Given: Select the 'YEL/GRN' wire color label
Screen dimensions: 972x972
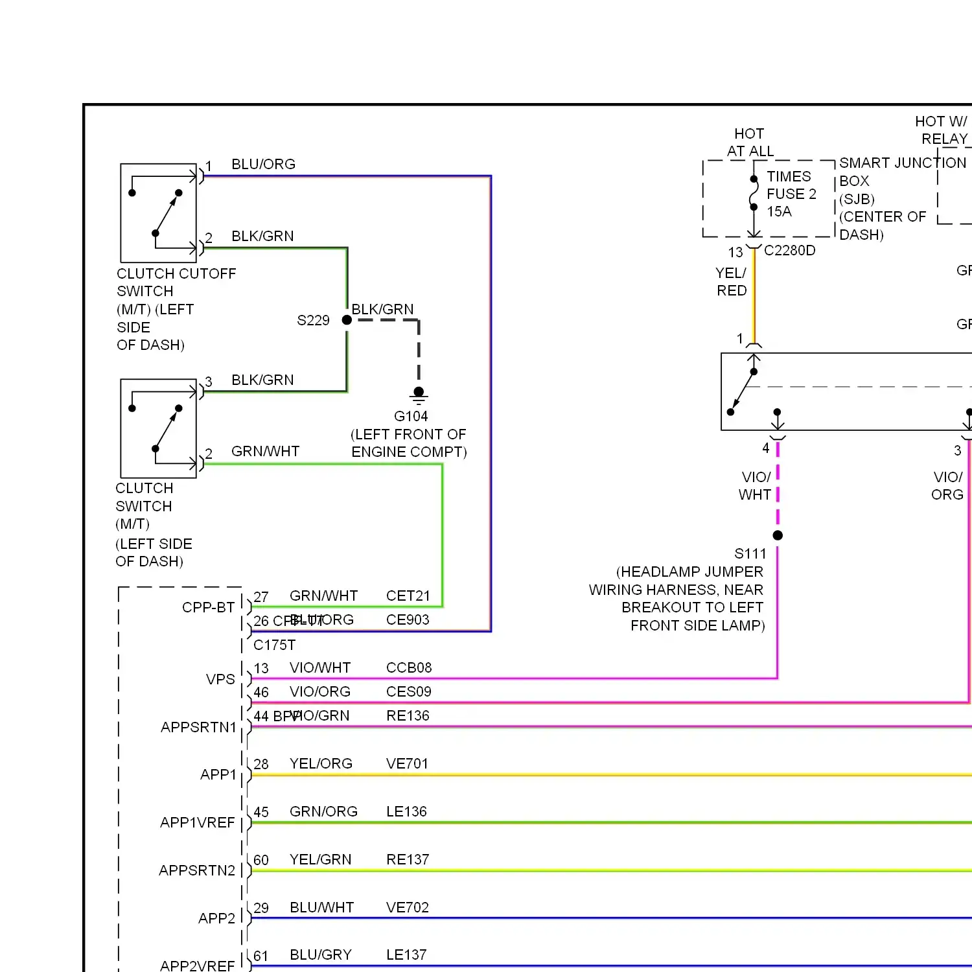Looking at the screenshot, I should coord(321,859).
